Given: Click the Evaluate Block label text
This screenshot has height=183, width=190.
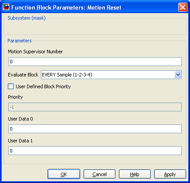Looking at the screenshot, I should (23, 75).
